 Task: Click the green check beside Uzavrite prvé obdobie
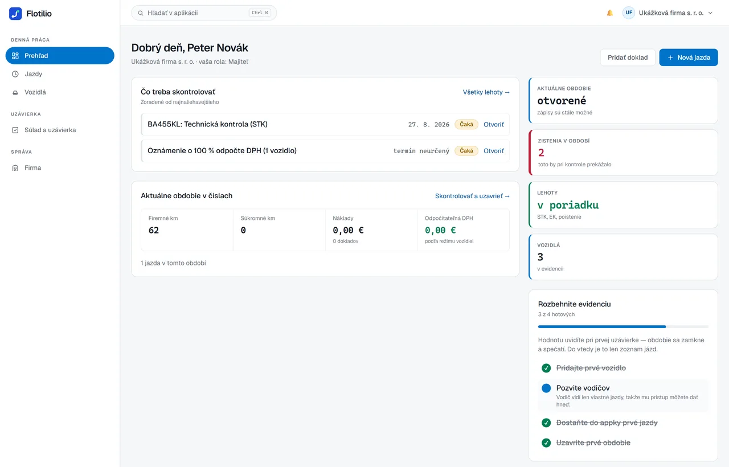point(546,443)
